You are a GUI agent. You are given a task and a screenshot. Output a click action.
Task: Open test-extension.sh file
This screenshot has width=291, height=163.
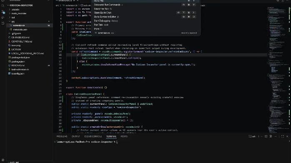point(30,69)
